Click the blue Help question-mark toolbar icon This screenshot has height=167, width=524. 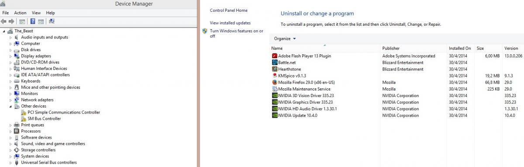click(x=33, y=21)
